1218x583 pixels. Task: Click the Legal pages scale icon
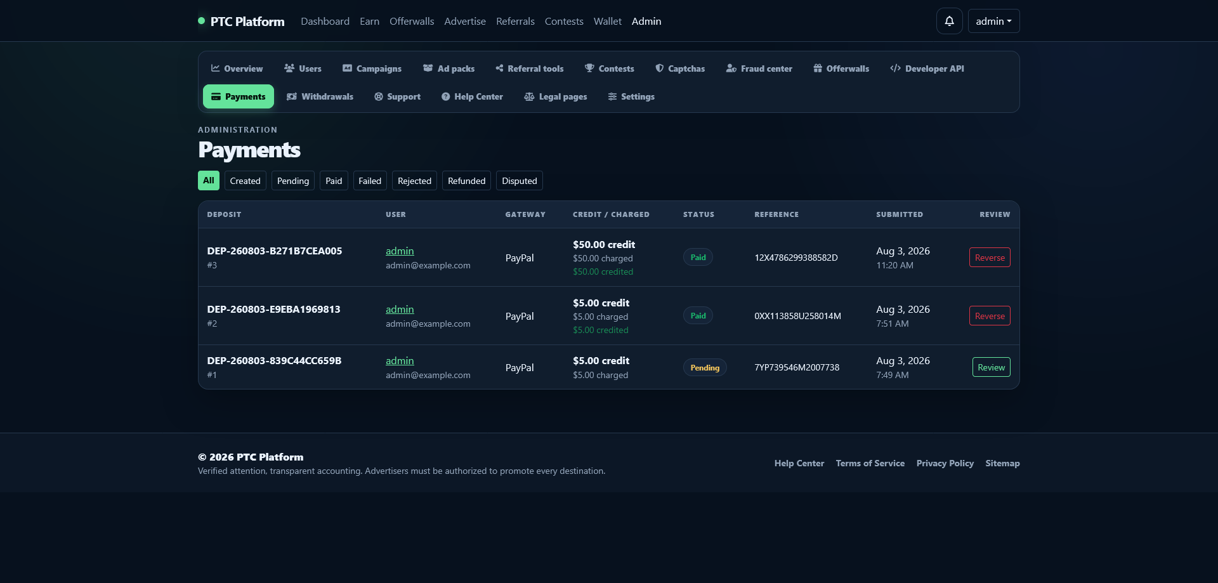tap(529, 96)
